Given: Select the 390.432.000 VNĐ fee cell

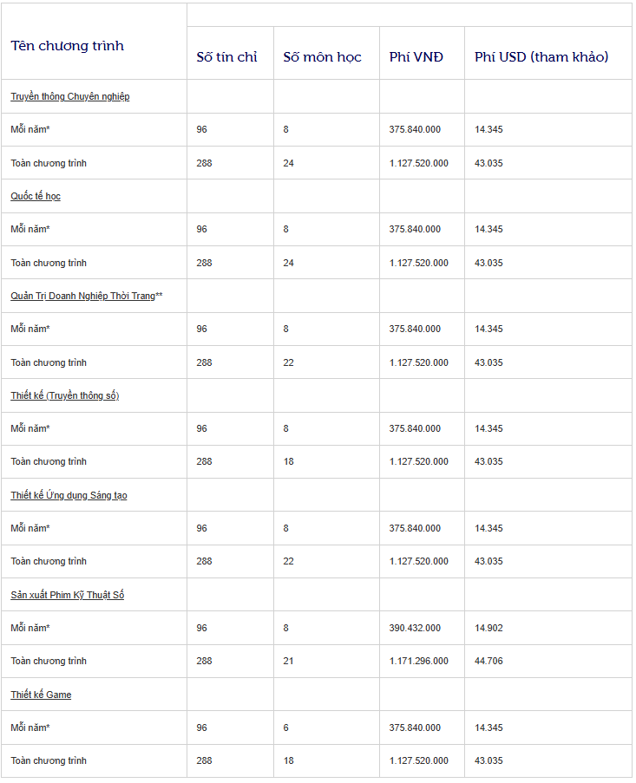Looking at the screenshot, I should tap(415, 628).
